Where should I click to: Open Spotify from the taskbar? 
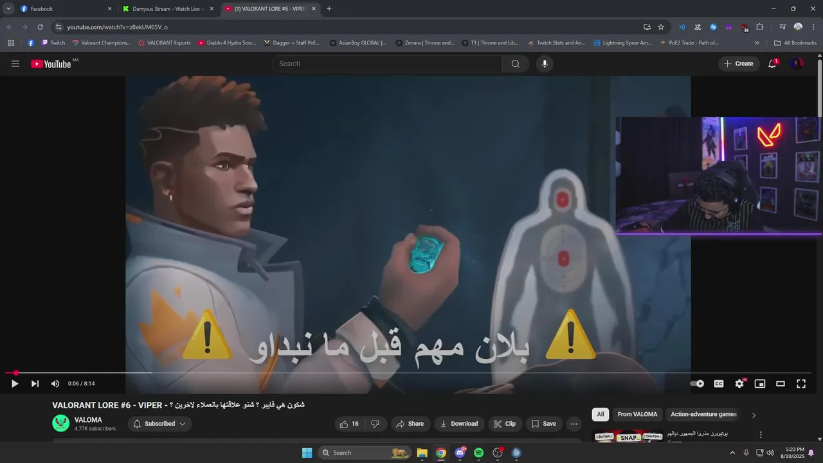point(478,453)
